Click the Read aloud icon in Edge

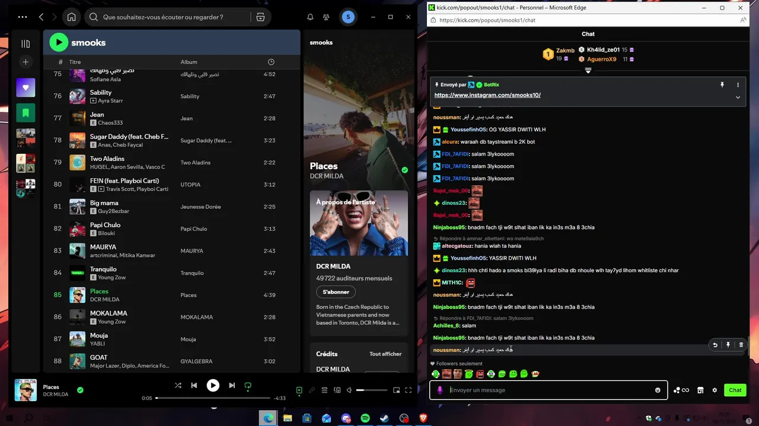[x=744, y=20]
